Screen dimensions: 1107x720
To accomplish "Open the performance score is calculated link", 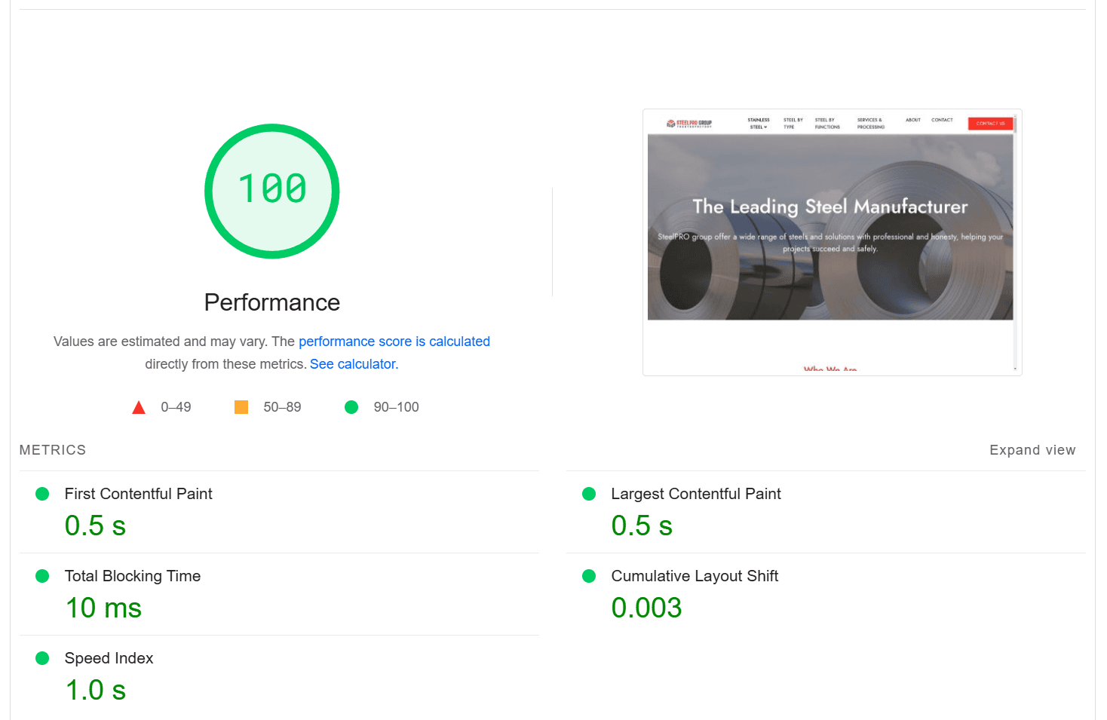I will pyautogui.click(x=394, y=341).
